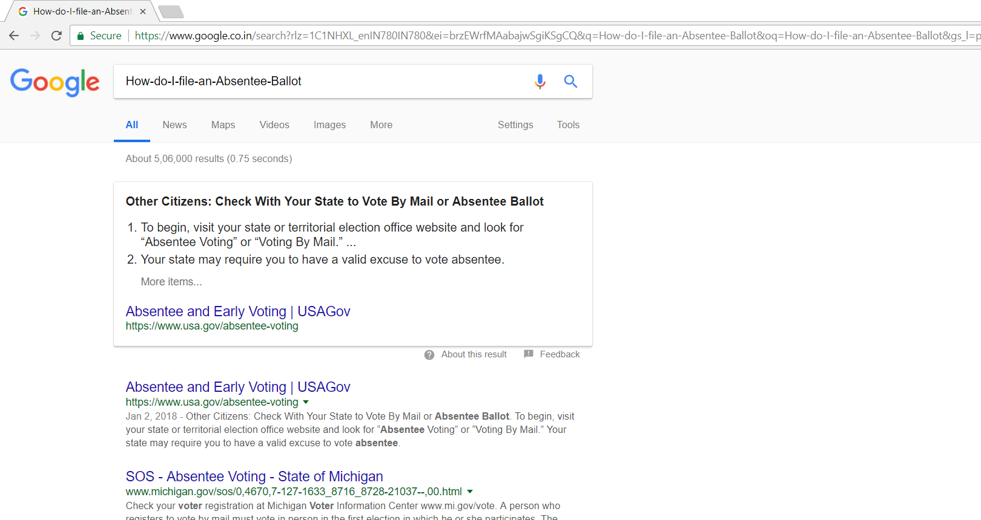Expand More items... in featured snippet
This screenshot has height=520, width=981.
(x=171, y=282)
